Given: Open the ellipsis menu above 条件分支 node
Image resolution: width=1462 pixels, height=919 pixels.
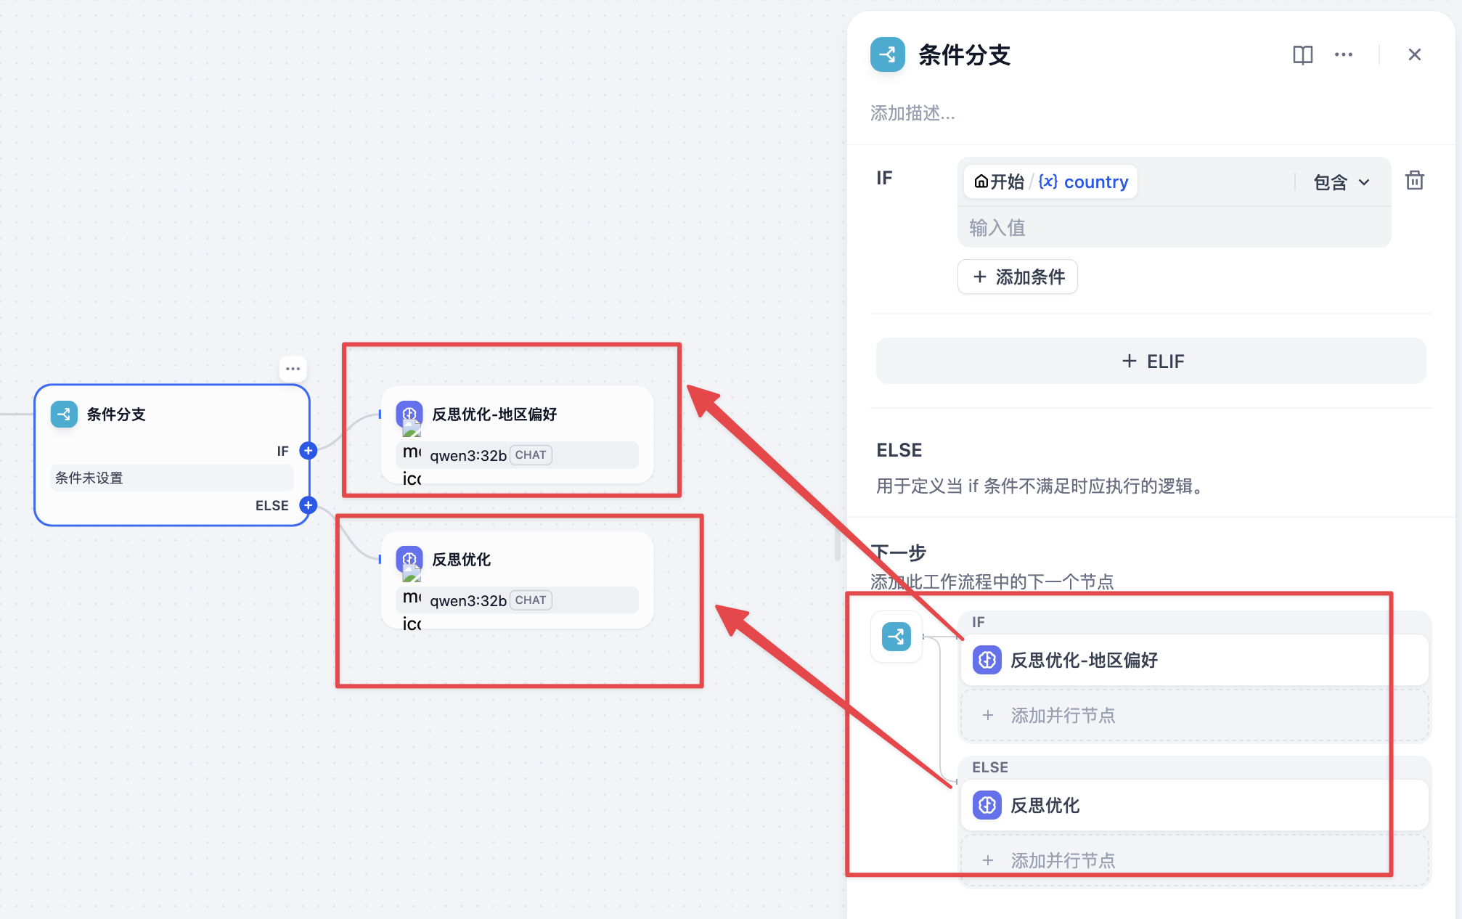Looking at the screenshot, I should [293, 369].
